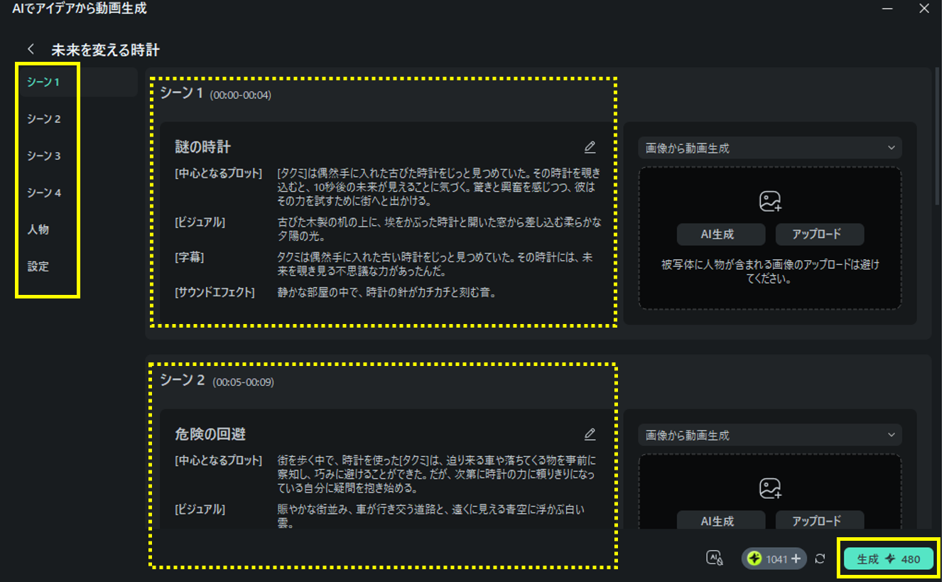Open the 設定 section in the sidebar
Viewport: 944px width, 582px height.
point(37,266)
